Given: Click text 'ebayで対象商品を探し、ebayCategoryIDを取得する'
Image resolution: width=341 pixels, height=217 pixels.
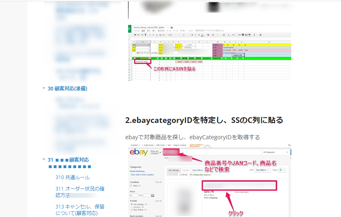Looking at the screenshot, I should point(193,137).
